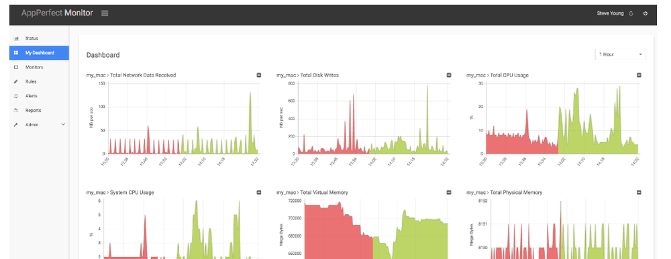Click the Total Disk Writes title
This screenshot has height=259, width=671.
tap(307, 75)
